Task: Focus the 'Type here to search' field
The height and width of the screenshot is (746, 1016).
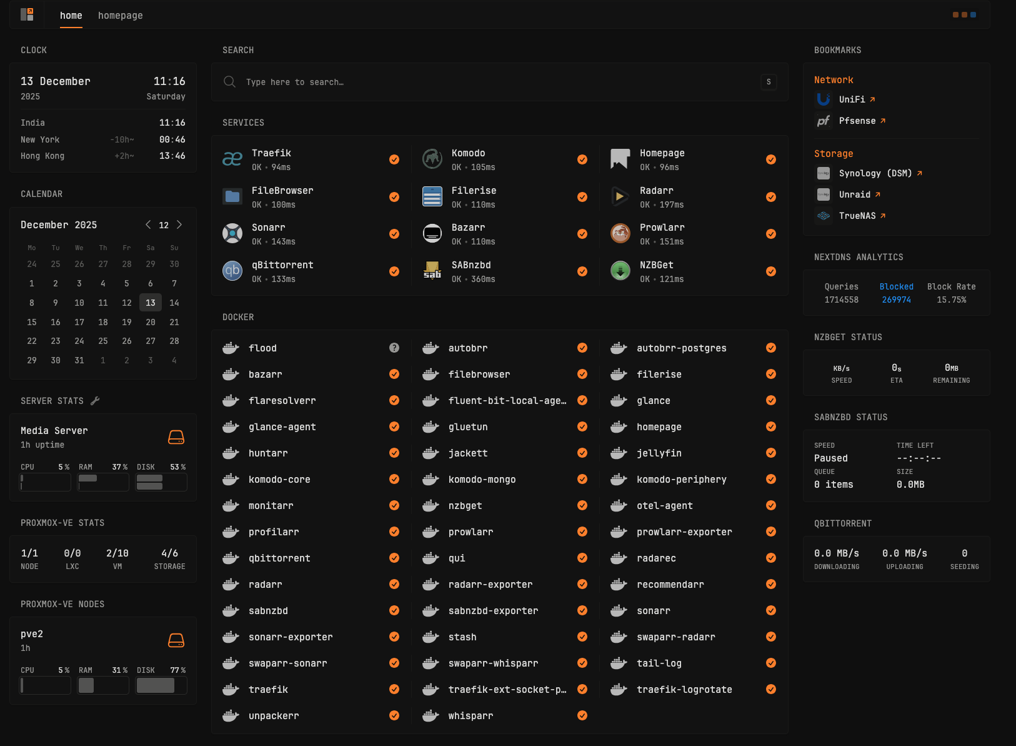Action: [x=500, y=82]
